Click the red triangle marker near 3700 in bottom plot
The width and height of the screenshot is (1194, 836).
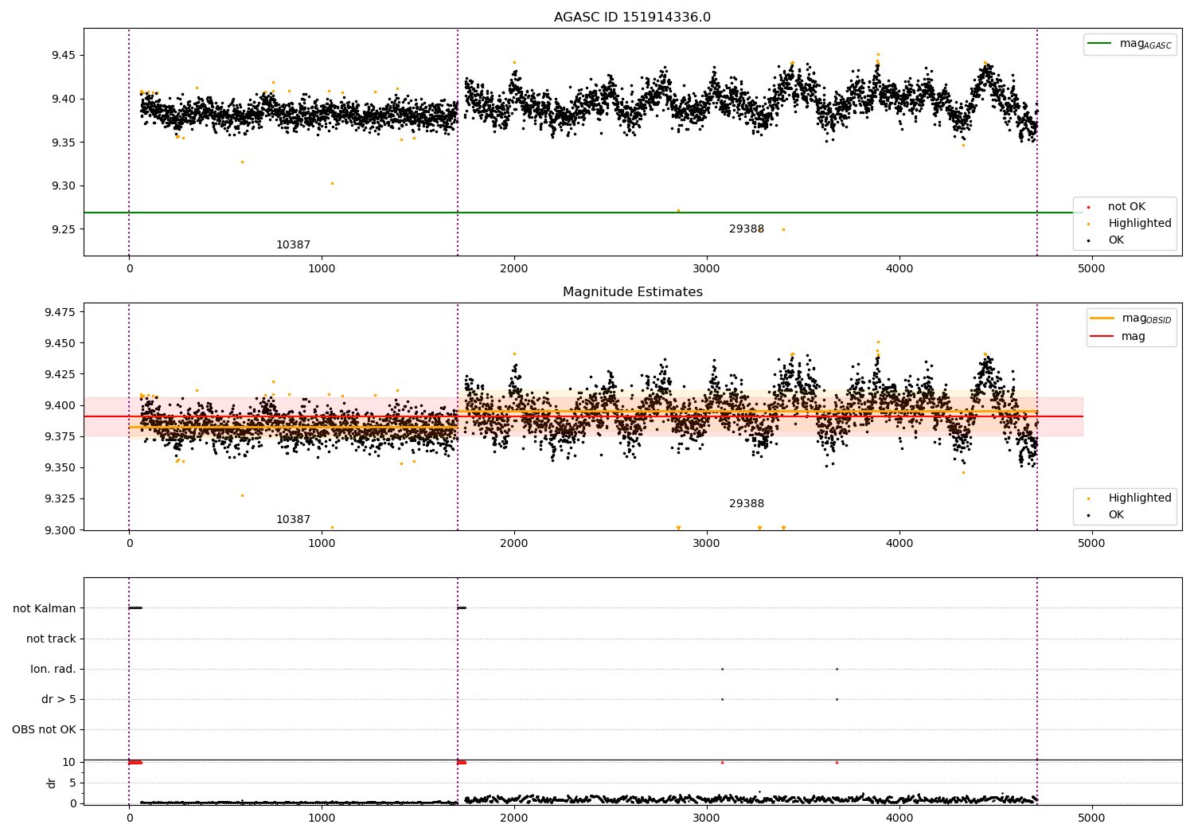pyautogui.click(x=837, y=762)
